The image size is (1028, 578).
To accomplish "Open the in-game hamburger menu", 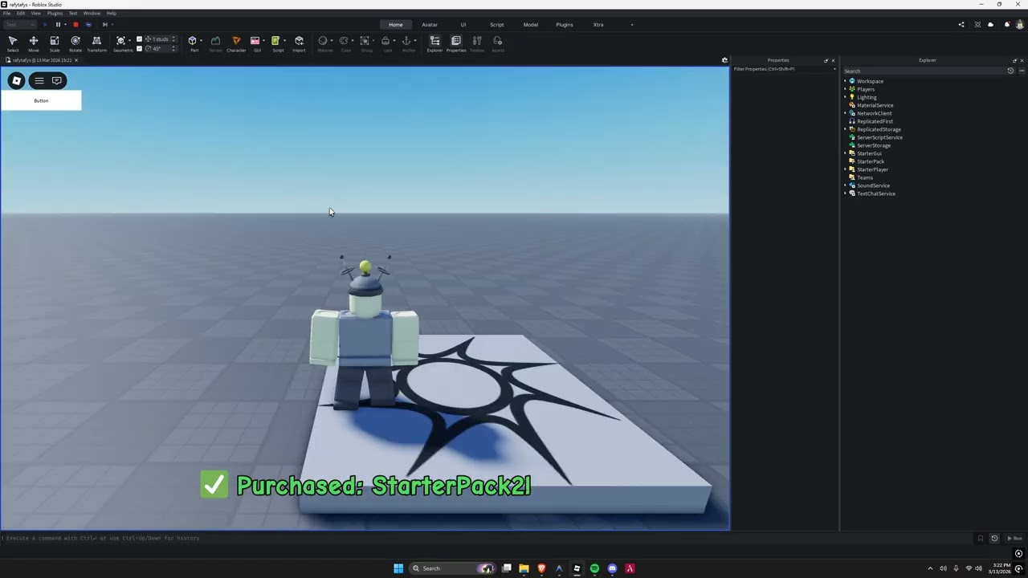I will pos(39,80).
